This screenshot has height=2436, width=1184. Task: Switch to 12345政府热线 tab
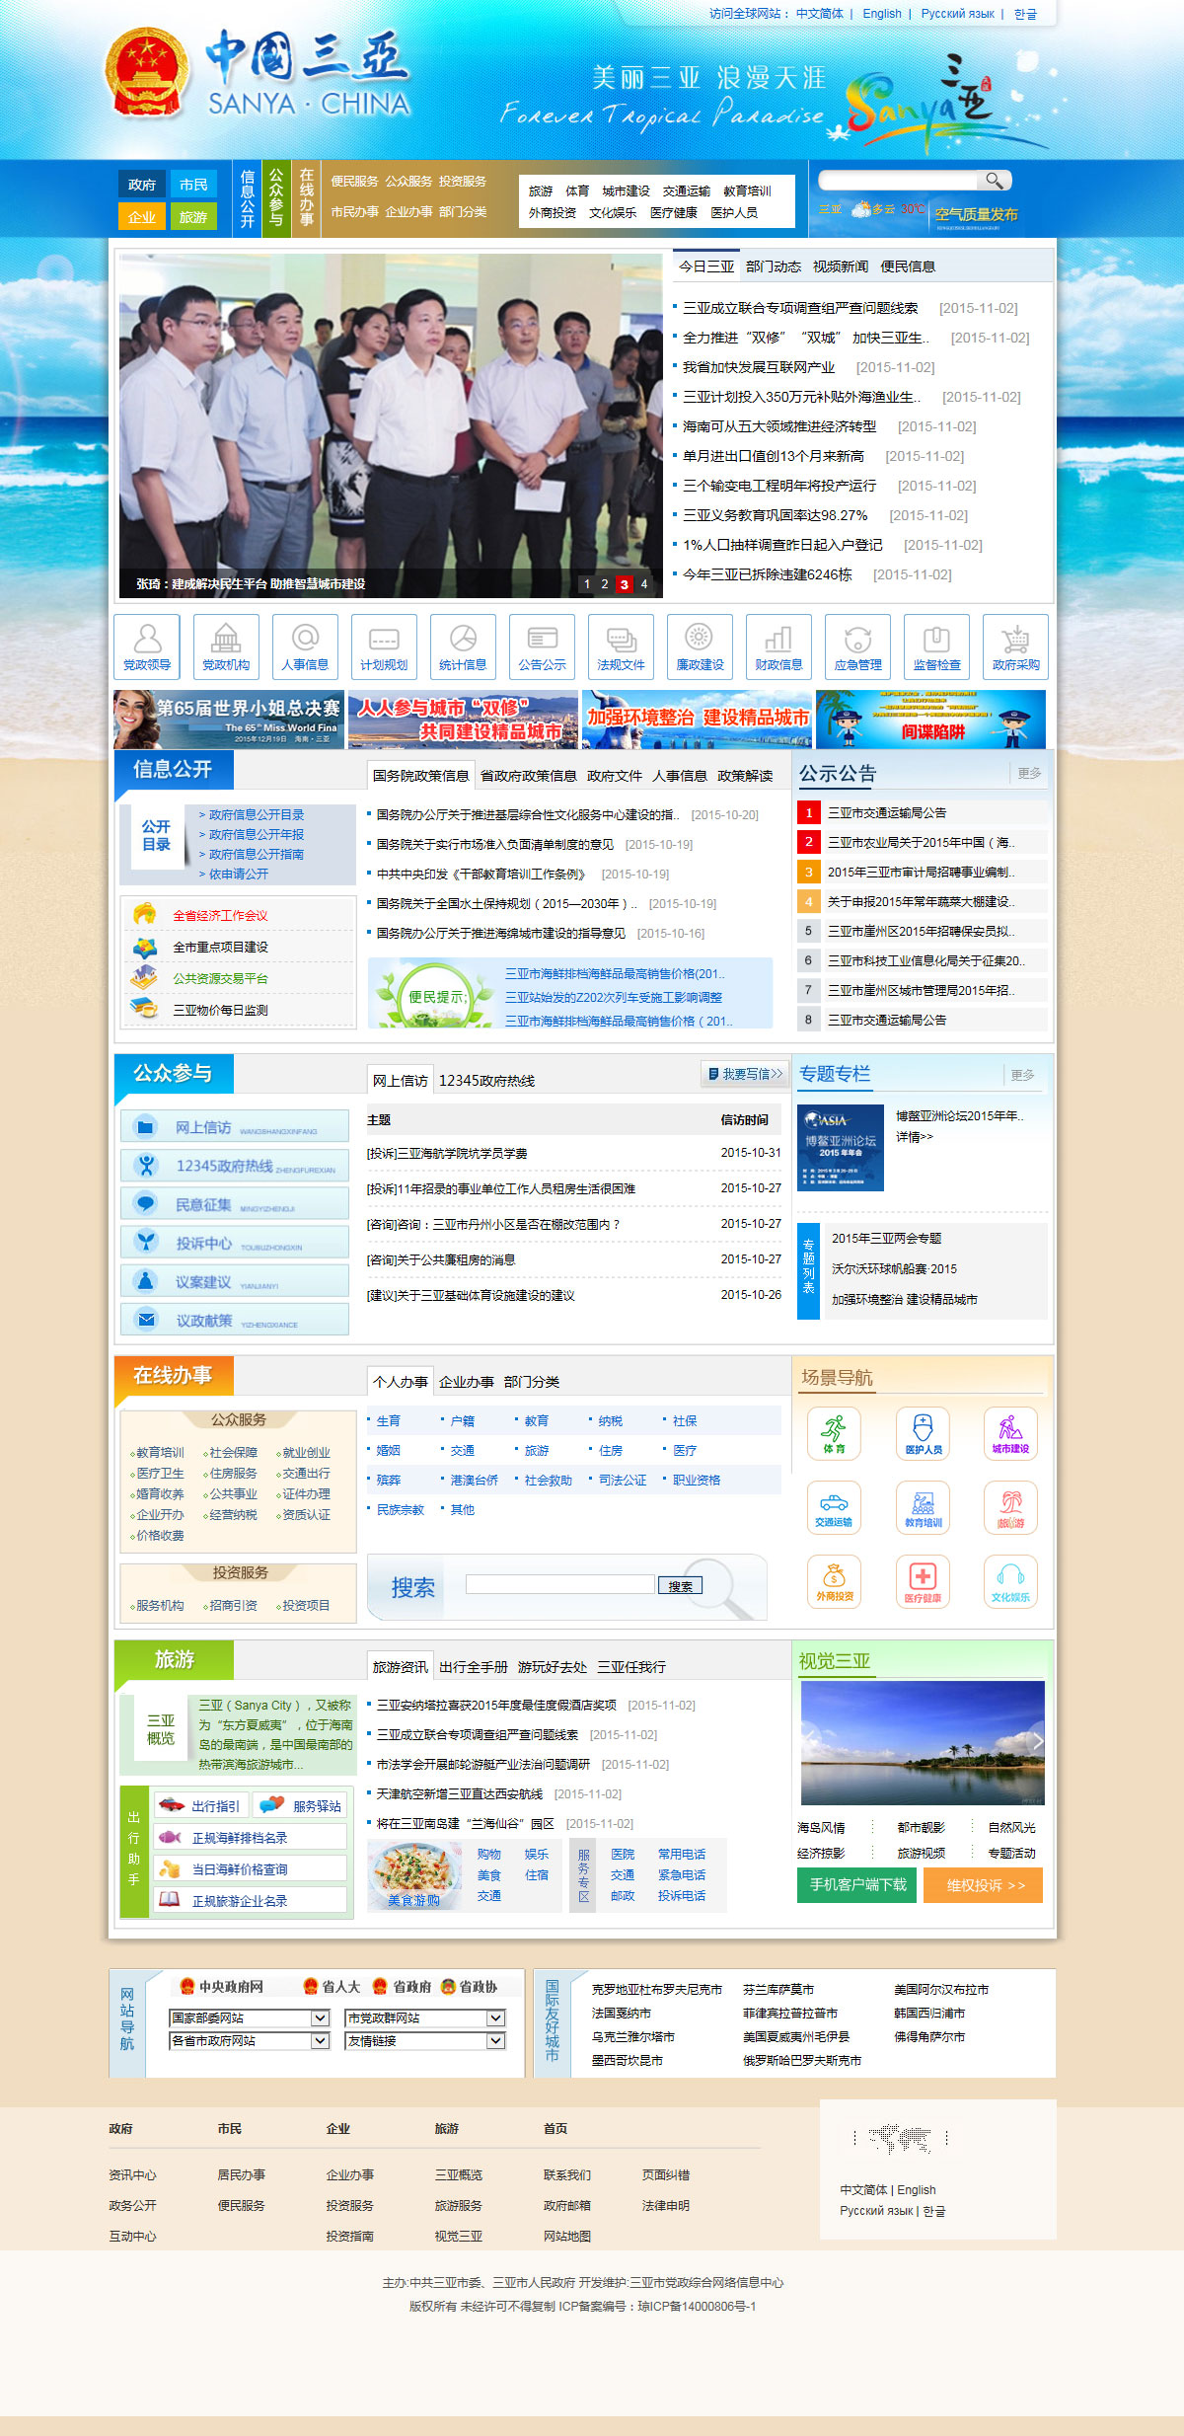[486, 1081]
